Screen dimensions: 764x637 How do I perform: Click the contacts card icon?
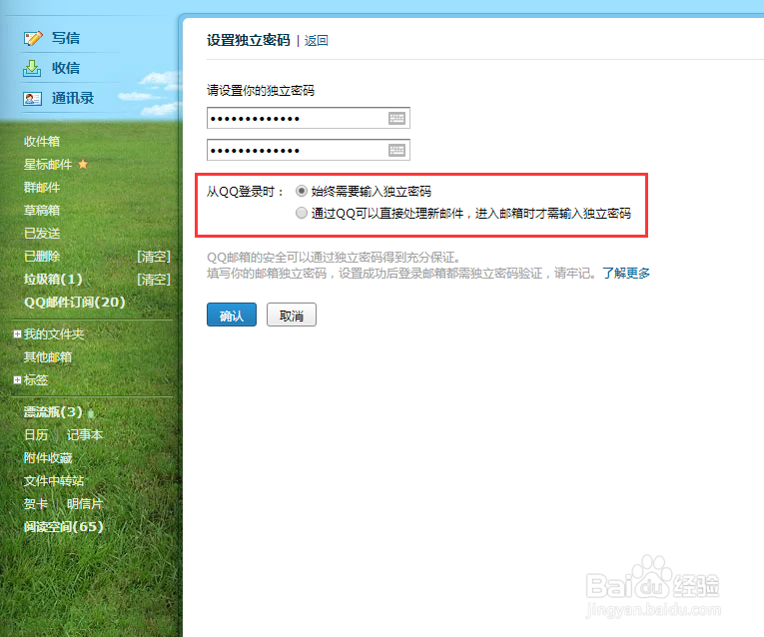pyautogui.click(x=33, y=99)
